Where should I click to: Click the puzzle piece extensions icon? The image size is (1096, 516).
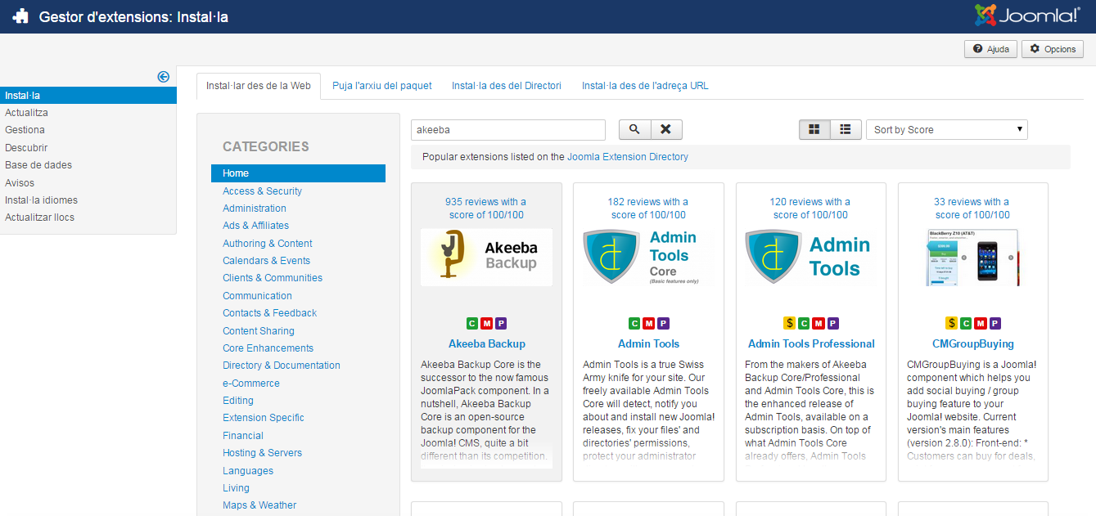coord(20,16)
